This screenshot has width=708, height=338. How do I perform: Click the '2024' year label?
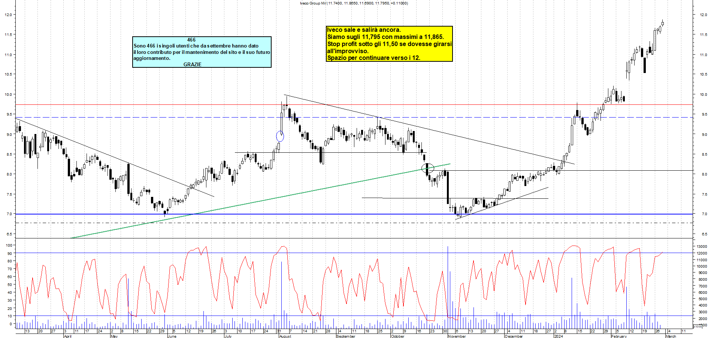[x=559, y=336]
